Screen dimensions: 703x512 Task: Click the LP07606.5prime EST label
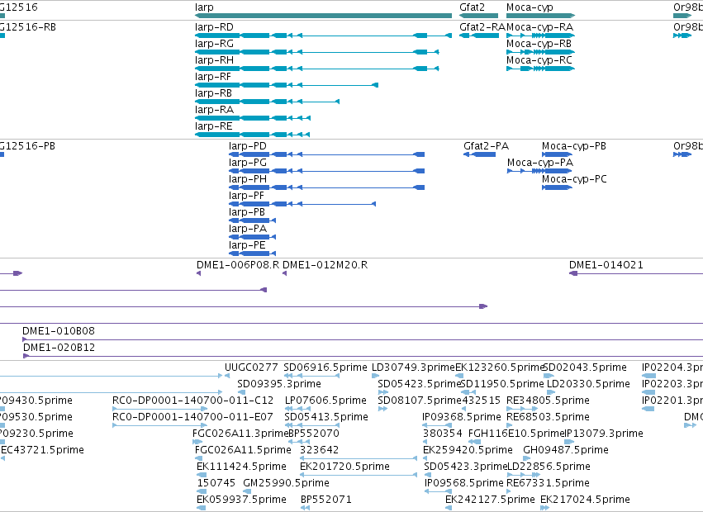point(326,400)
